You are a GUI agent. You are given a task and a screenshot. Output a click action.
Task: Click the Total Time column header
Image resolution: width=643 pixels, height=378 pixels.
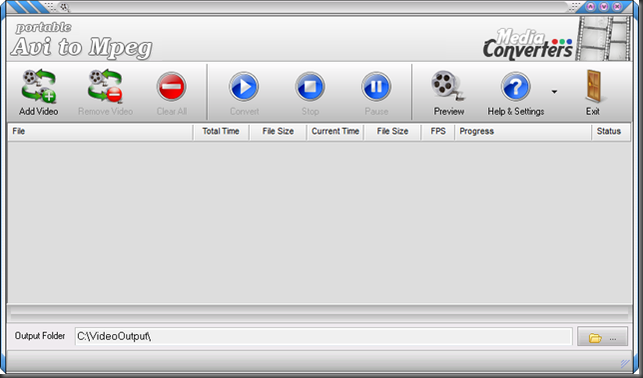(x=221, y=132)
